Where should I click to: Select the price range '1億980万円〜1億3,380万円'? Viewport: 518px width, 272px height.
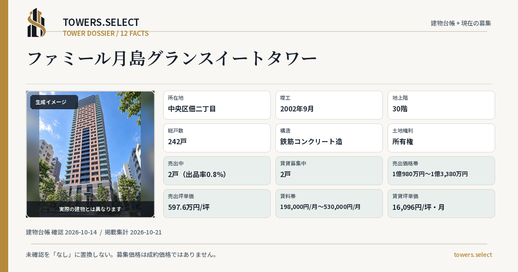click(x=430, y=174)
